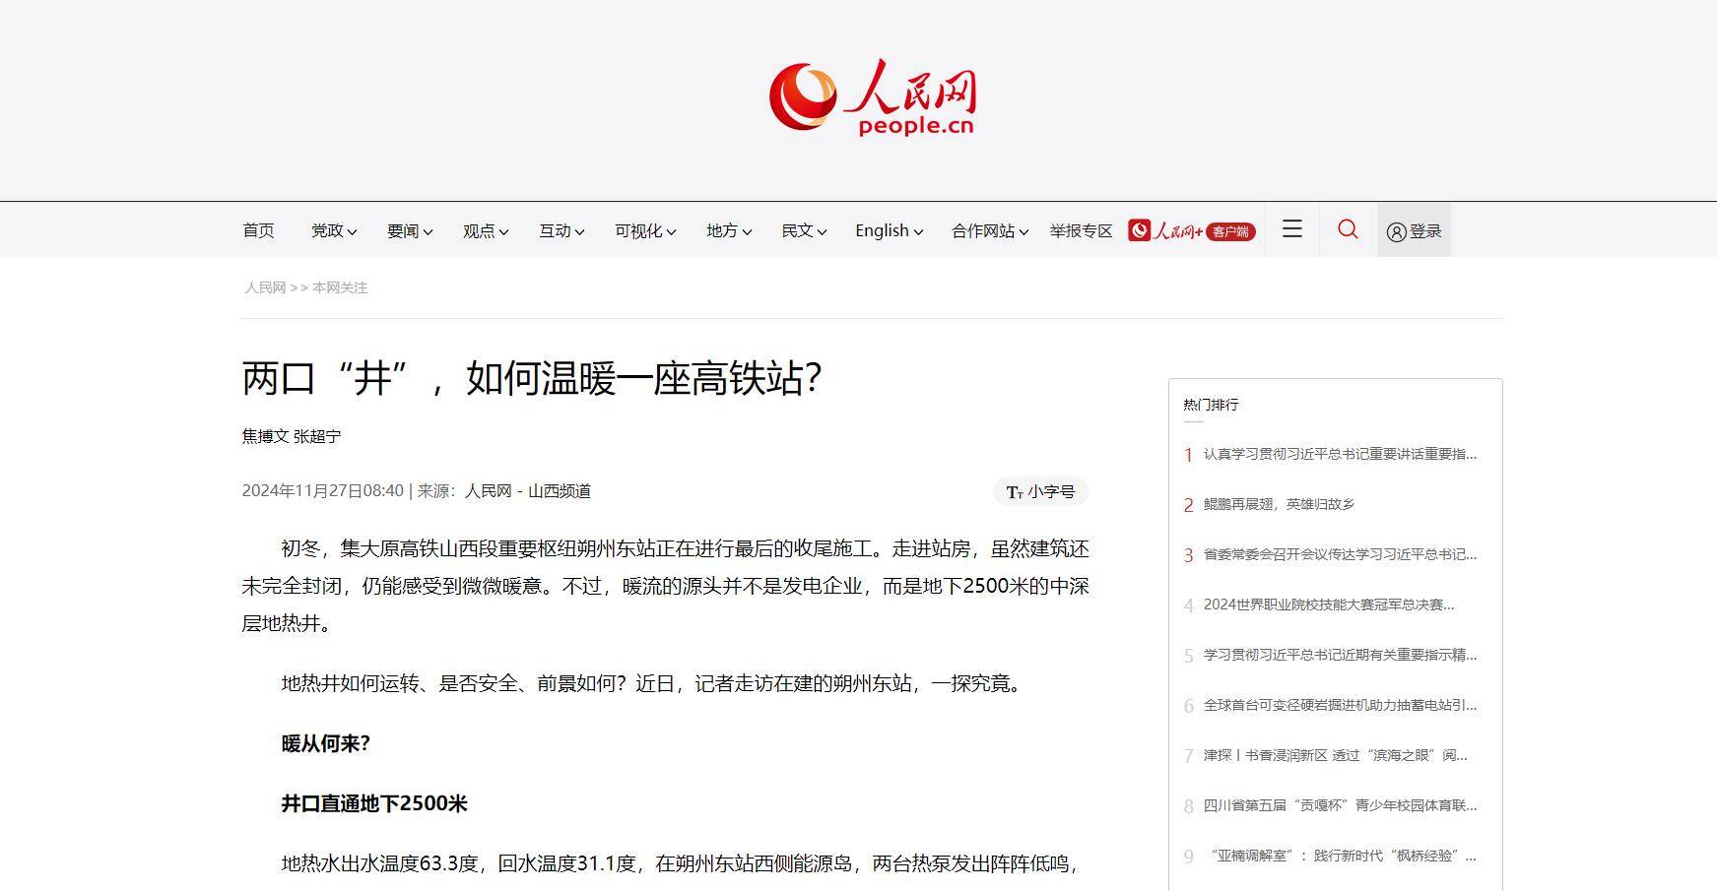The image size is (1717, 891).
Task: Open ranked article 鲲鹏再展翅，英雄归故乡
Action: pos(1279,504)
